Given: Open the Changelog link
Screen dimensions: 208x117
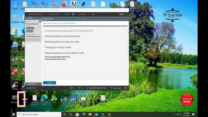Looking at the screenshot, I should 31,88.
